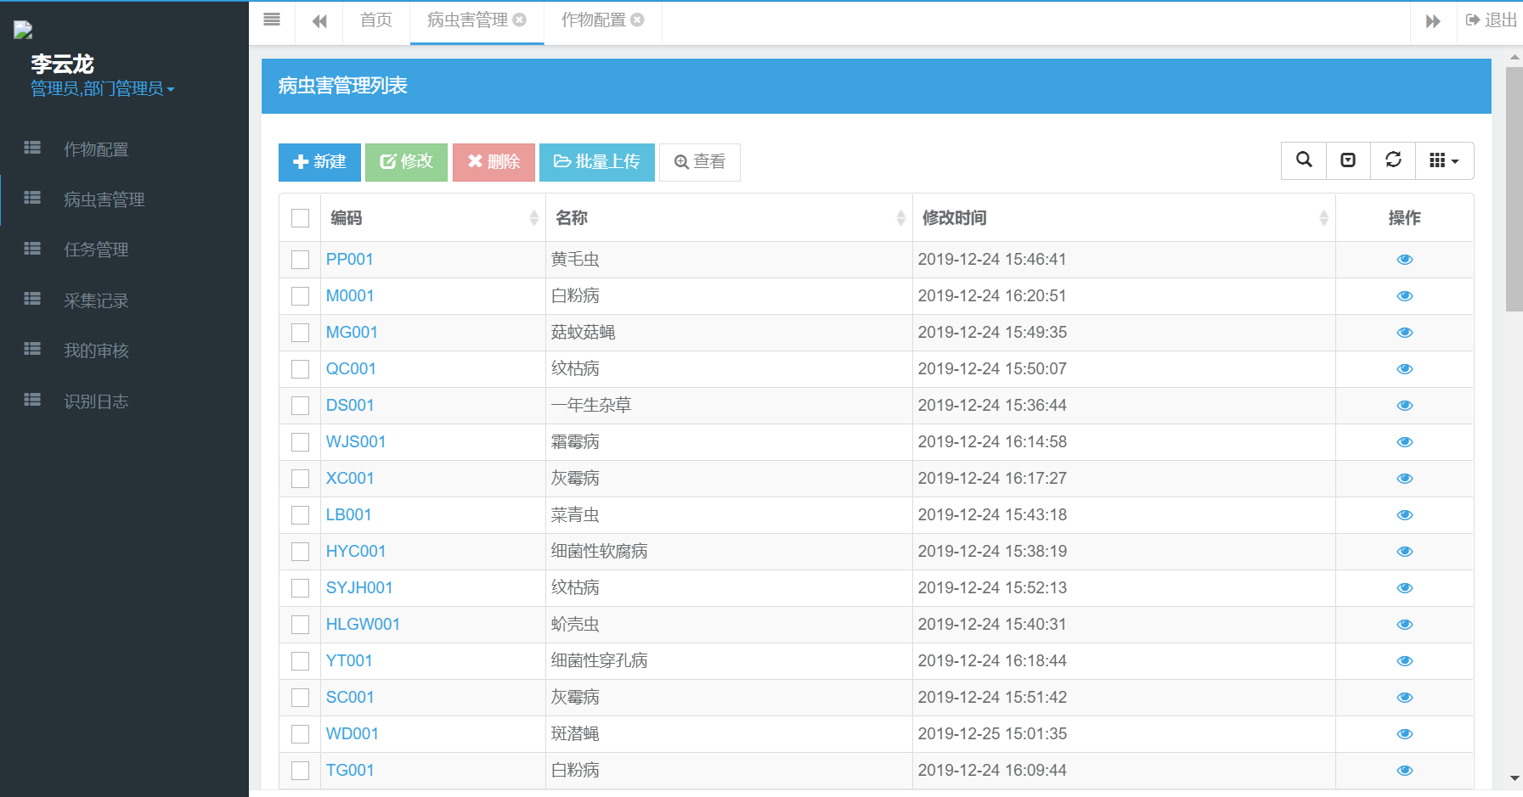Screen dimensions: 1523x797
Task: View details eye icon for SYJH001 row
Action: coord(1405,588)
